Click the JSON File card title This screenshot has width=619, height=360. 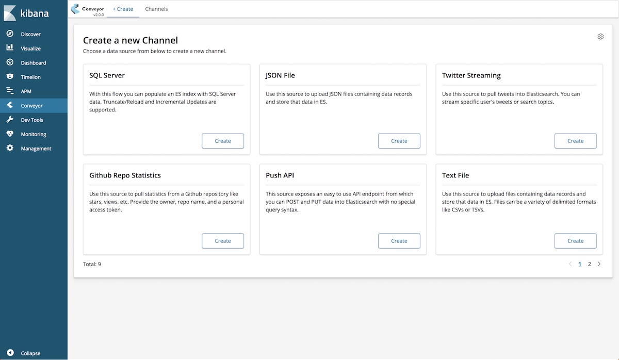click(x=280, y=75)
